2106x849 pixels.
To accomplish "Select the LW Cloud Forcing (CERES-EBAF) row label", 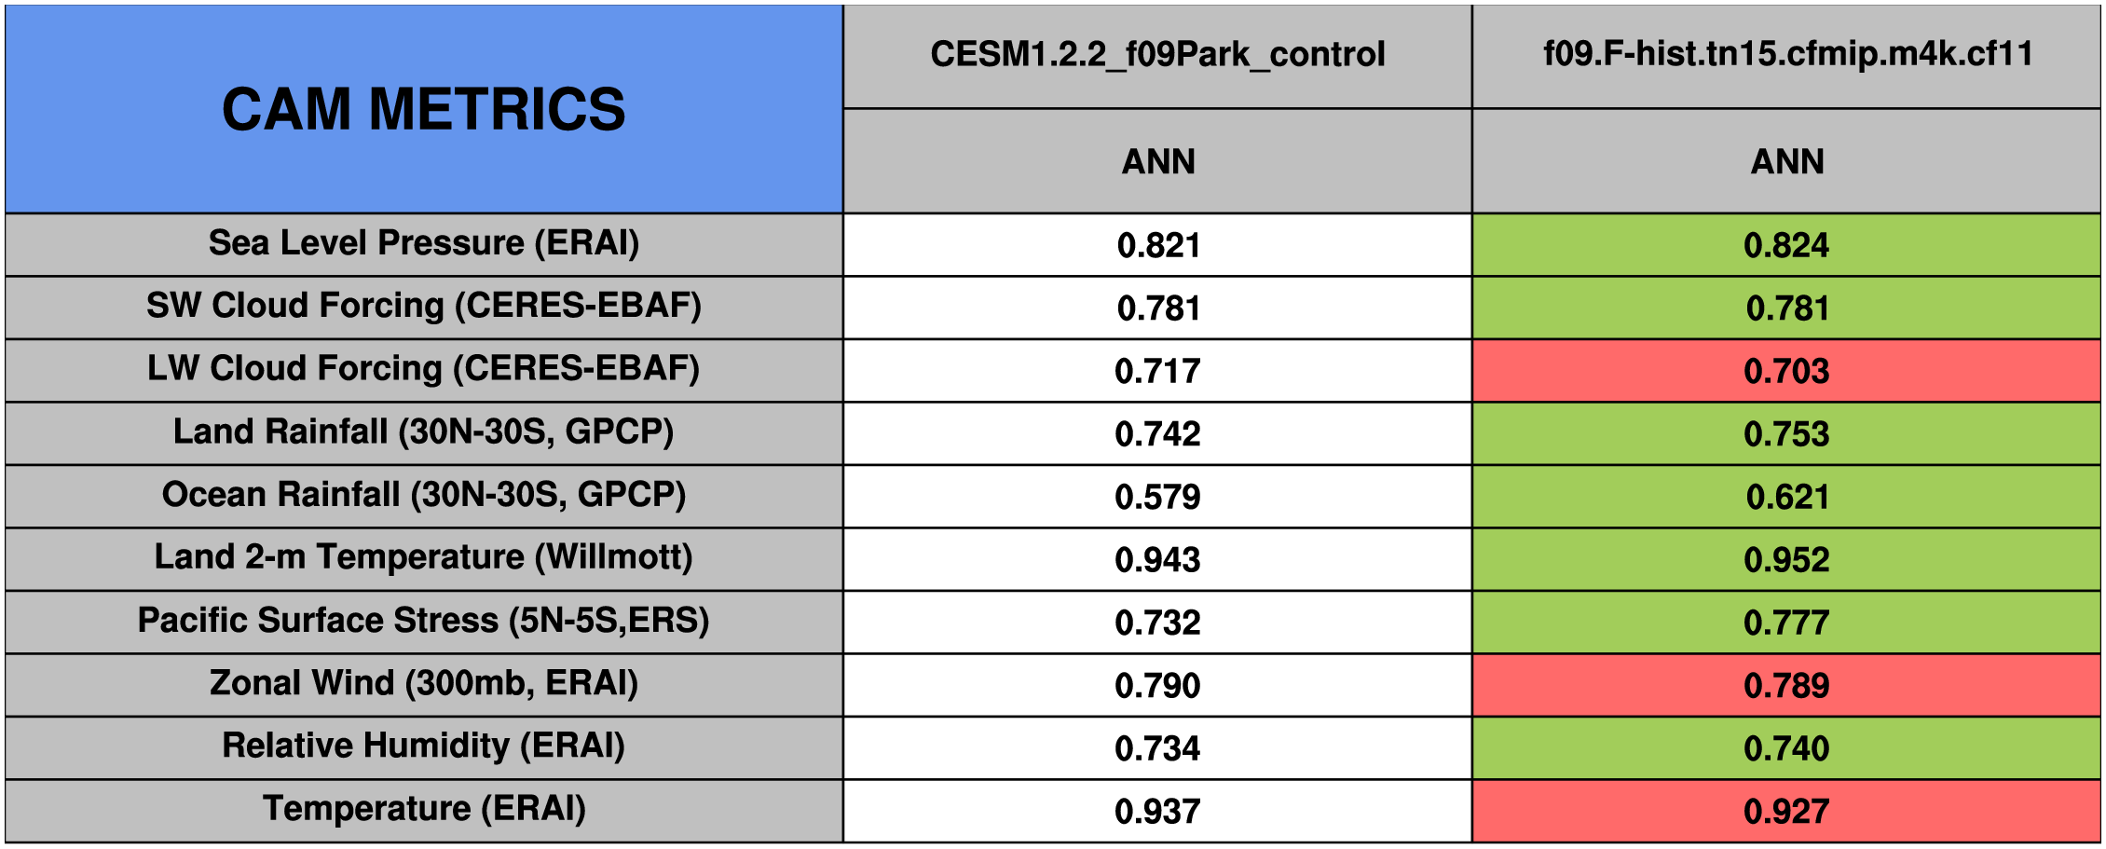I will point(423,369).
